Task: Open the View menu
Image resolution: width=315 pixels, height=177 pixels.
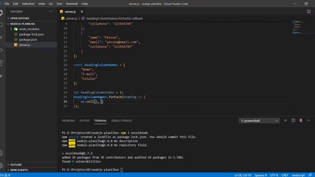Action: pyautogui.click(x=41, y=3)
